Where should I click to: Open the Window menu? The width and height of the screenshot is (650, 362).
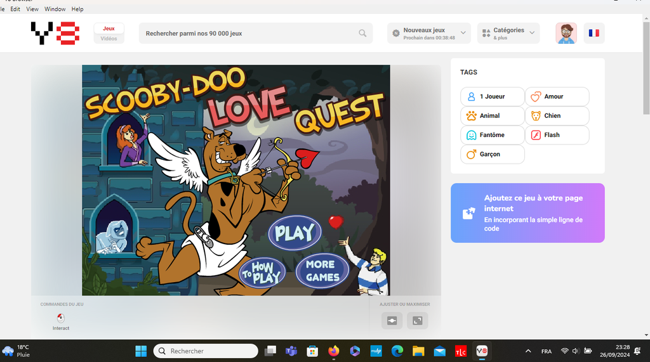point(55,10)
